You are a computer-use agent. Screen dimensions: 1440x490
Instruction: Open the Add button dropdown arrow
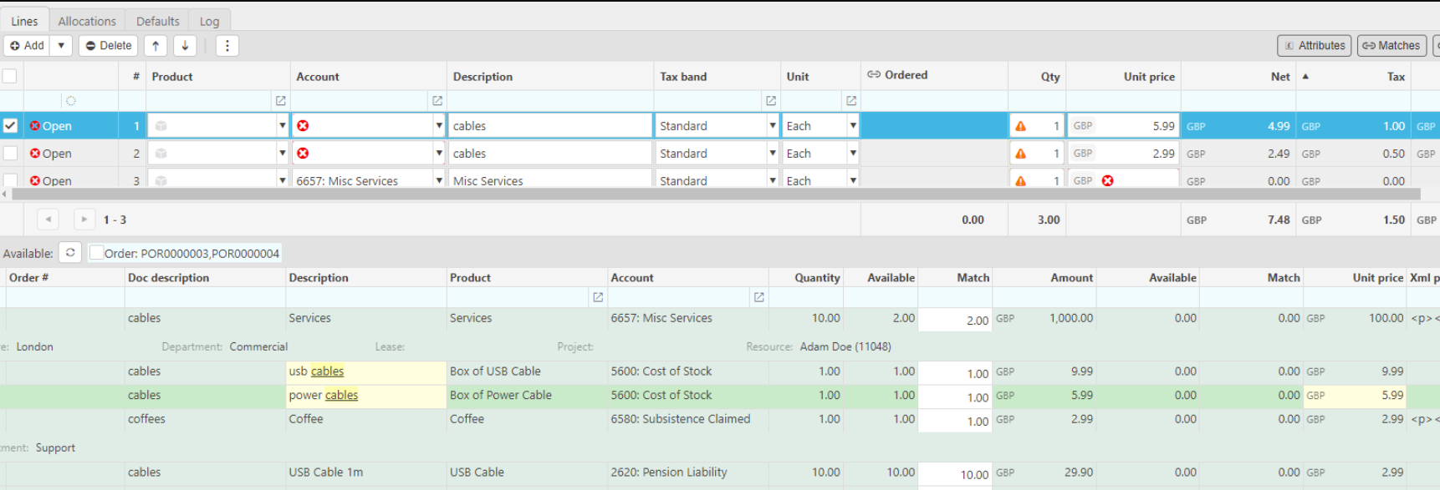(61, 46)
